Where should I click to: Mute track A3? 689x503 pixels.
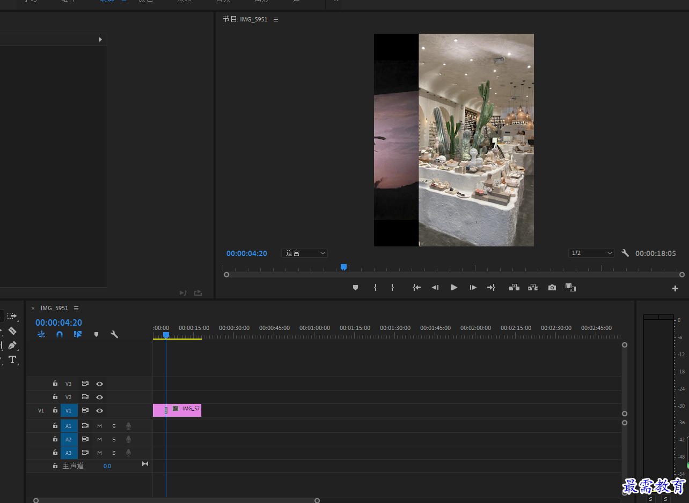(x=99, y=453)
